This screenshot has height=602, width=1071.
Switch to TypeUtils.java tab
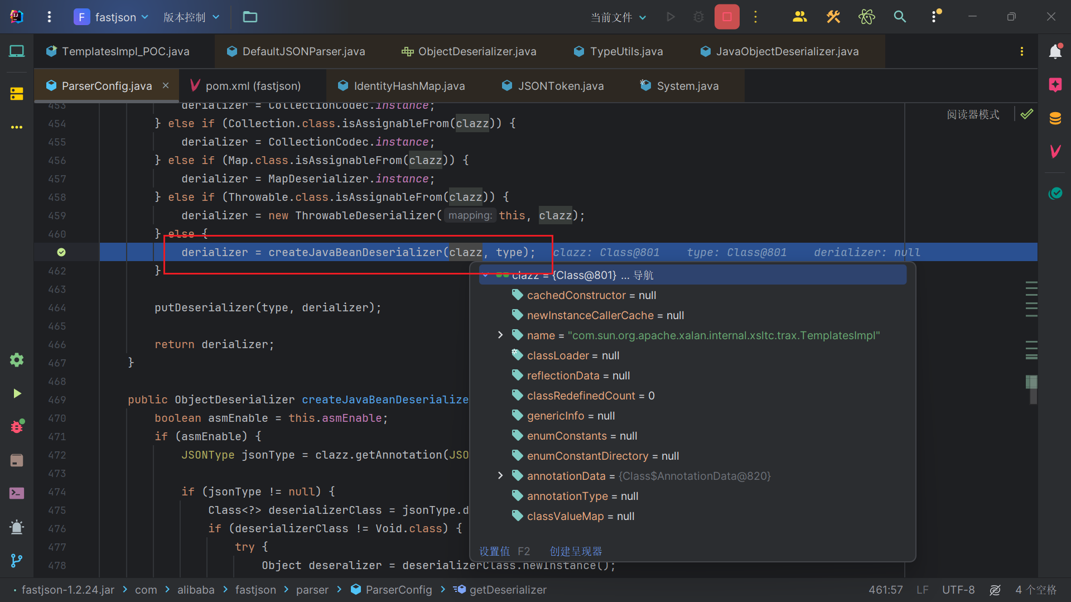[x=618, y=51]
